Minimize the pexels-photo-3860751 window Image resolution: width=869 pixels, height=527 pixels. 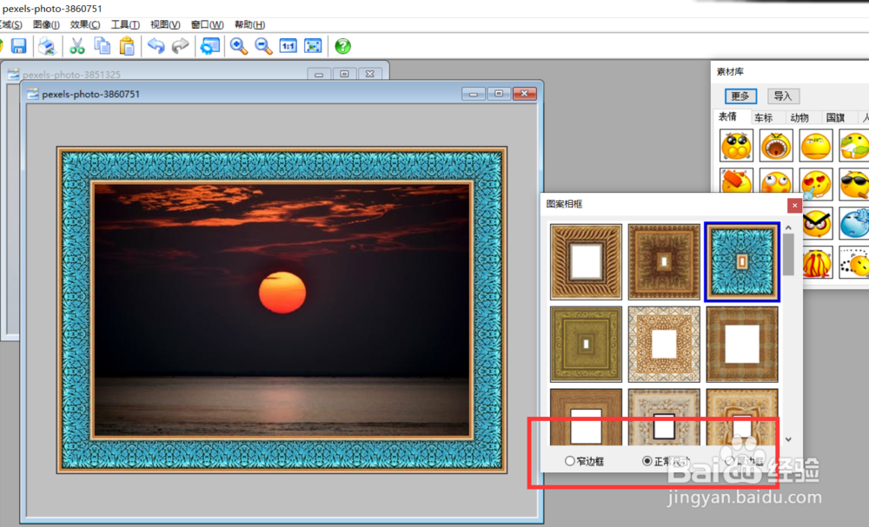point(474,94)
